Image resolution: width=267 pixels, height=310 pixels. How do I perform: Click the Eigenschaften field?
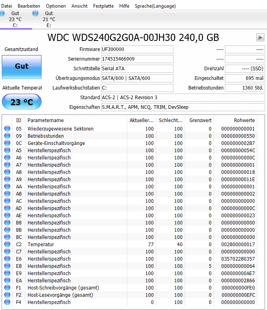click(183, 107)
